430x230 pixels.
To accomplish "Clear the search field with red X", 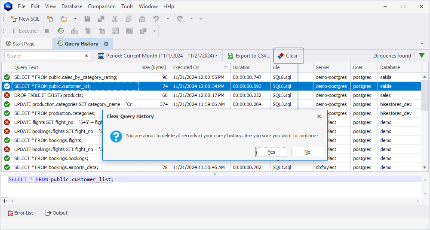I will point(86,56).
